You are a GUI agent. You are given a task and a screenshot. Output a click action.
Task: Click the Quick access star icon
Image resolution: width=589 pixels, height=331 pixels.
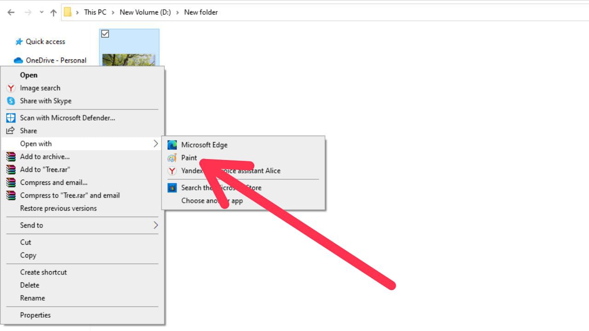pyautogui.click(x=19, y=41)
